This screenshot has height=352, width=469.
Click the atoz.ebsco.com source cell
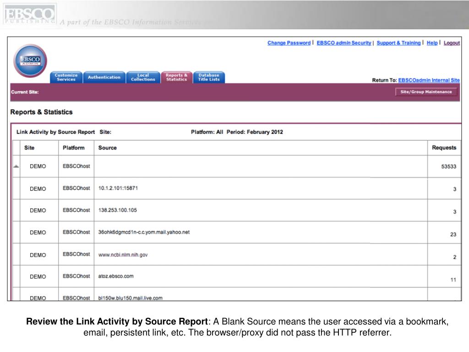point(261,276)
